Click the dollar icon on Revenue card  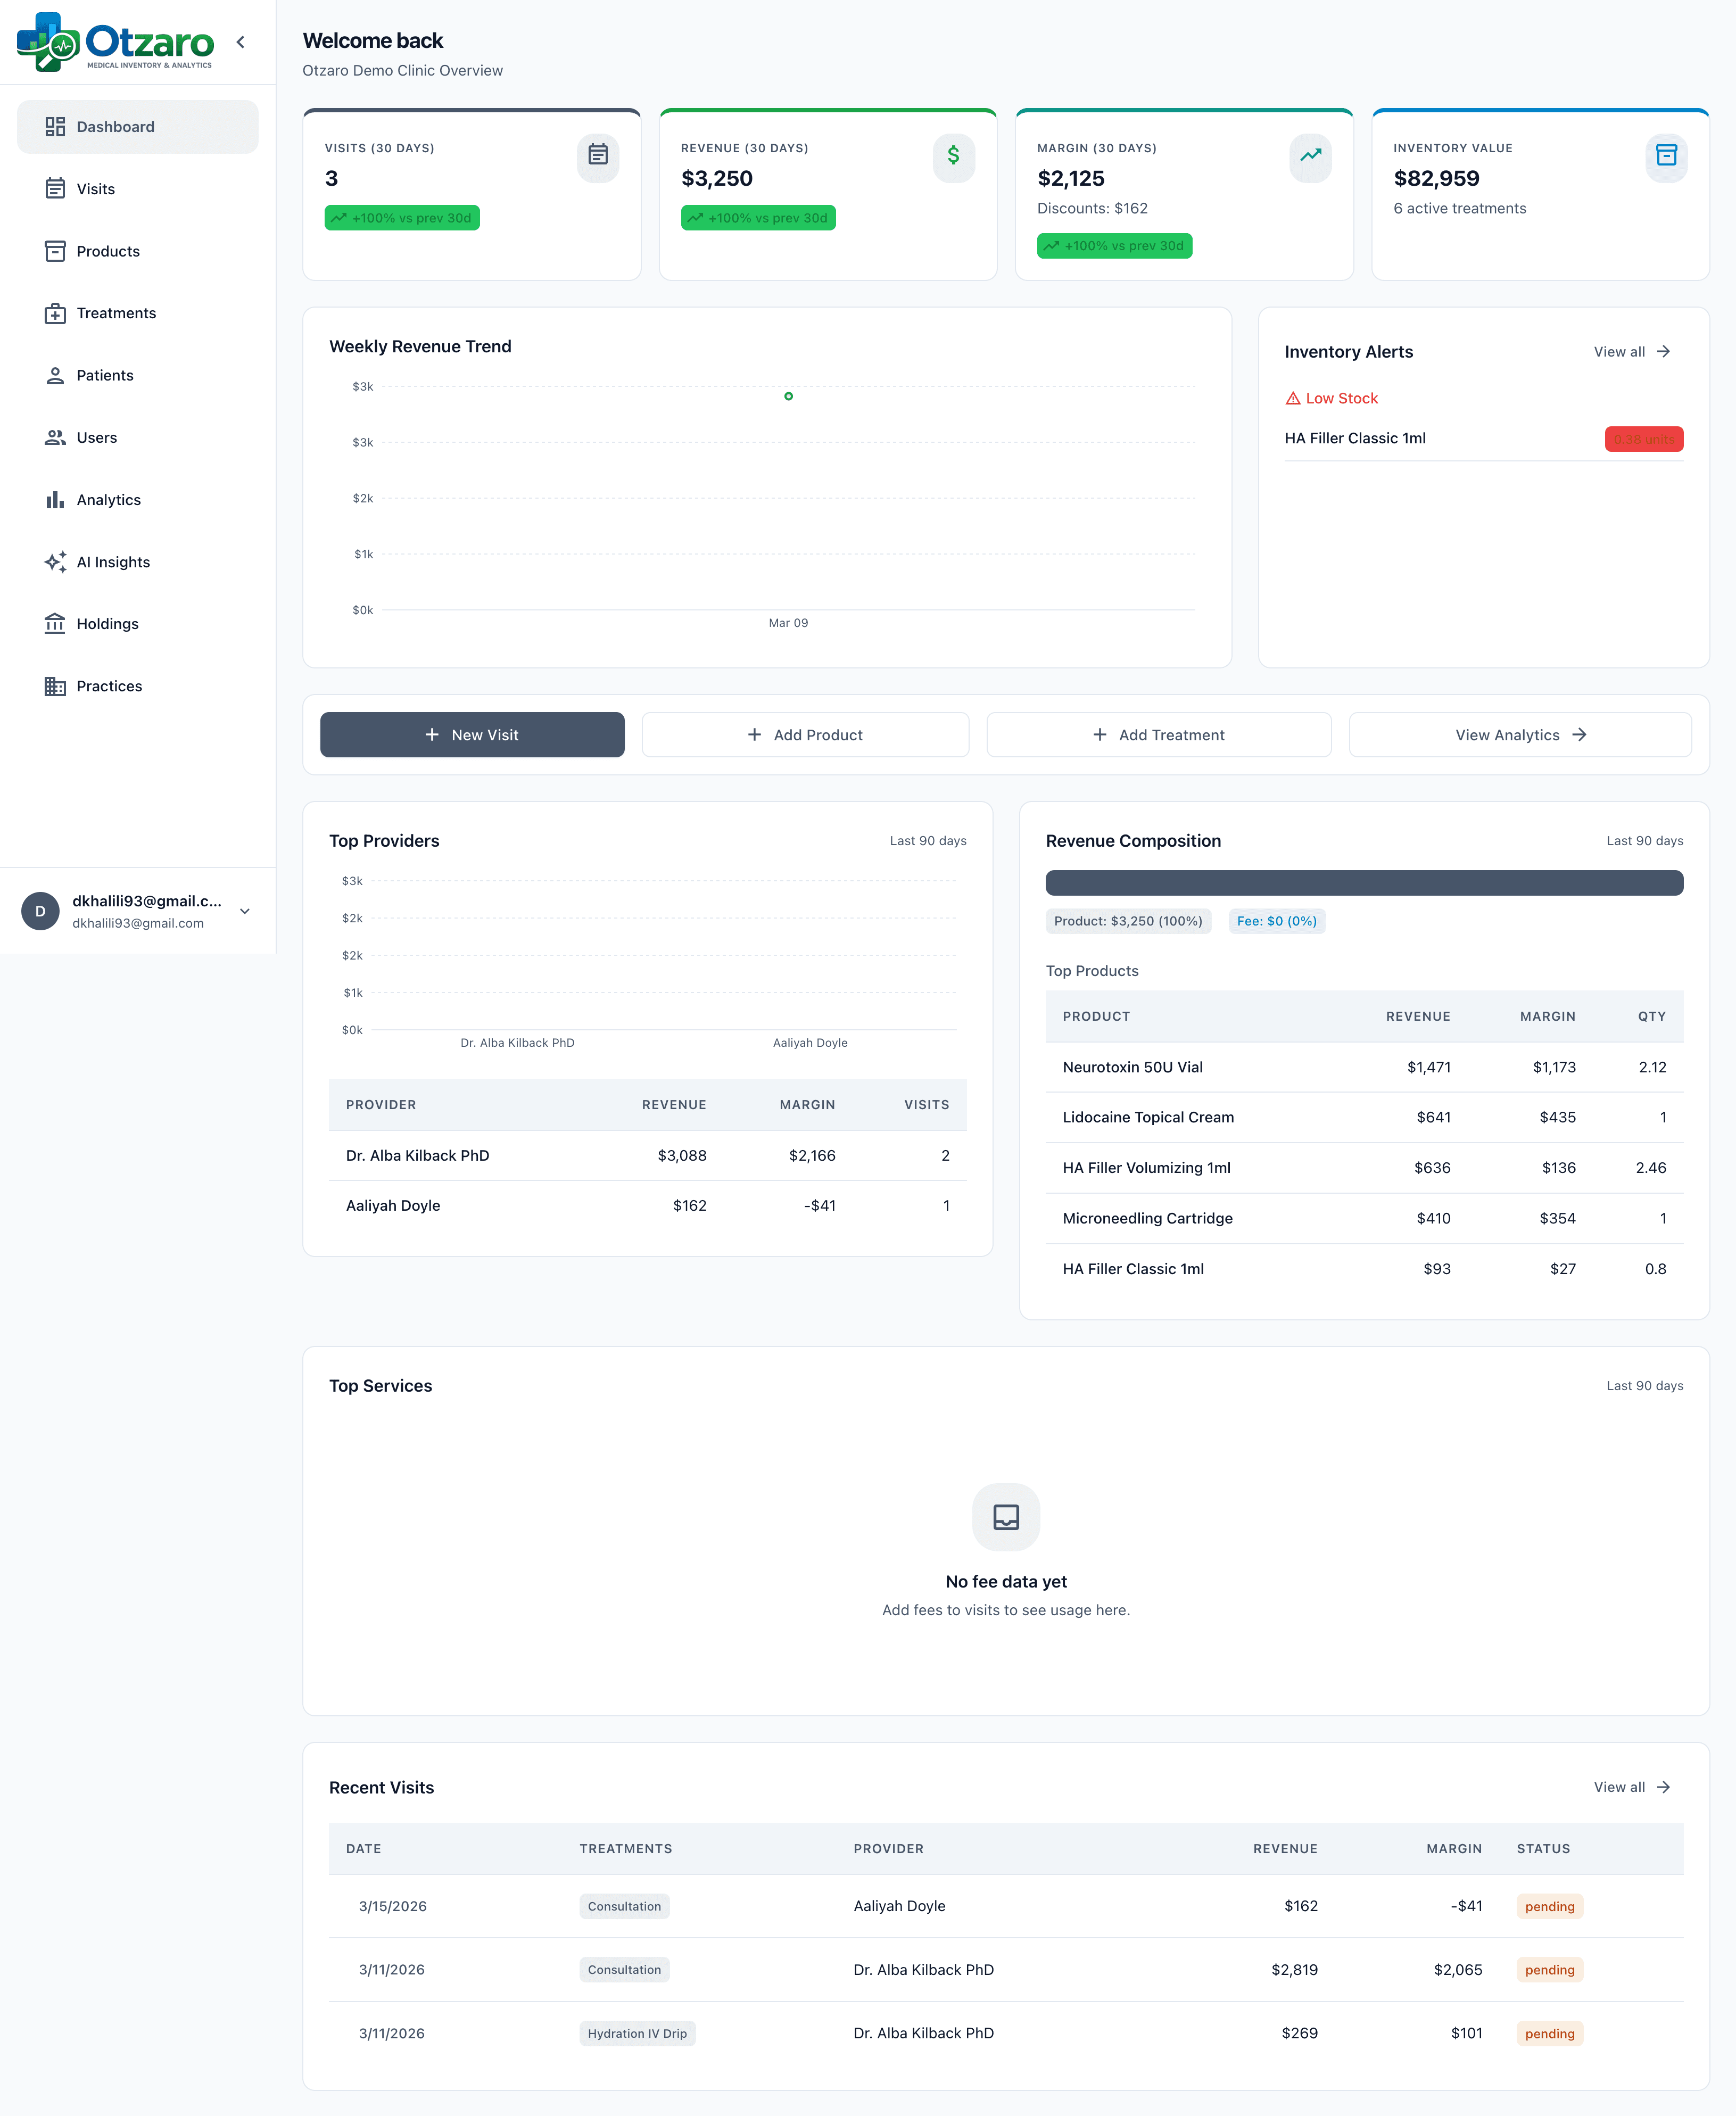tap(953, 158)
